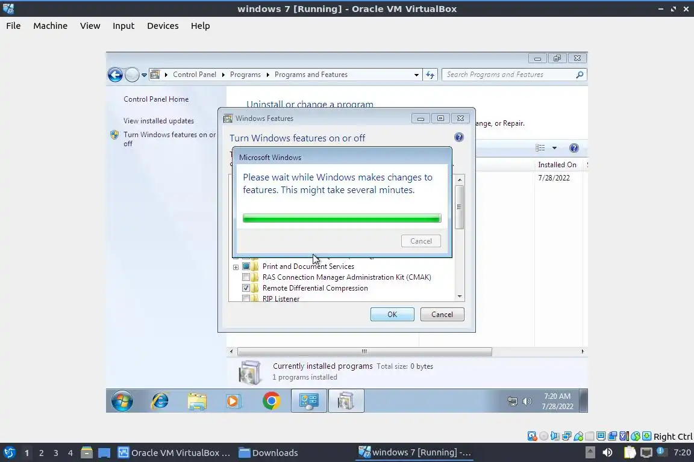Click the search magnifier icon
Viewport: 694px width, 462px height.
click(580, 75)
